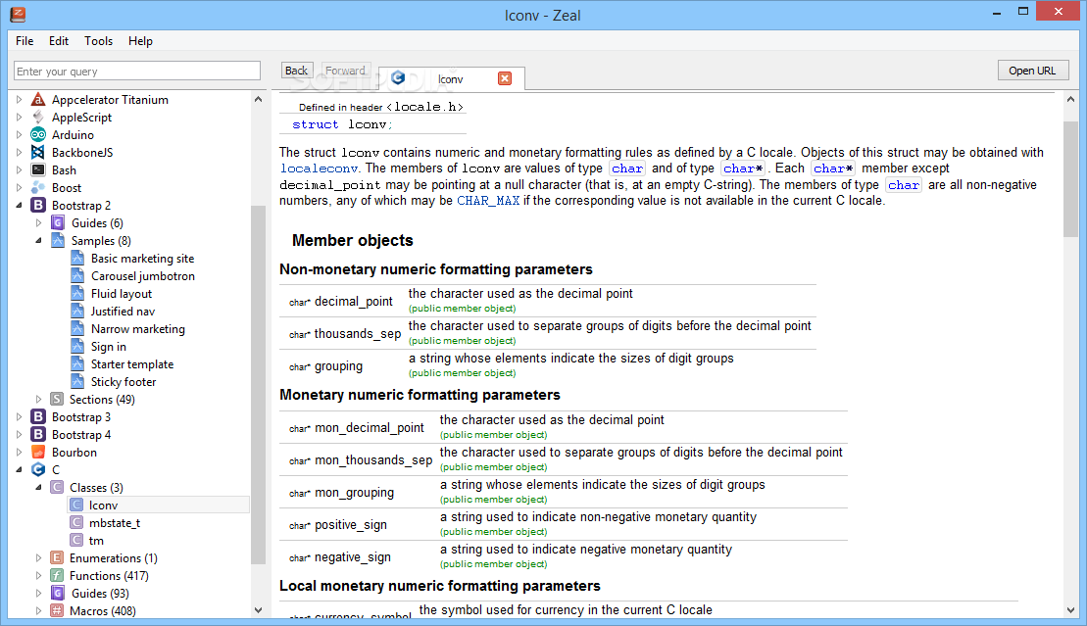This screenshot has width=1087, height=626.
Task: Click the tm class icon
Action: coord(77,540)
